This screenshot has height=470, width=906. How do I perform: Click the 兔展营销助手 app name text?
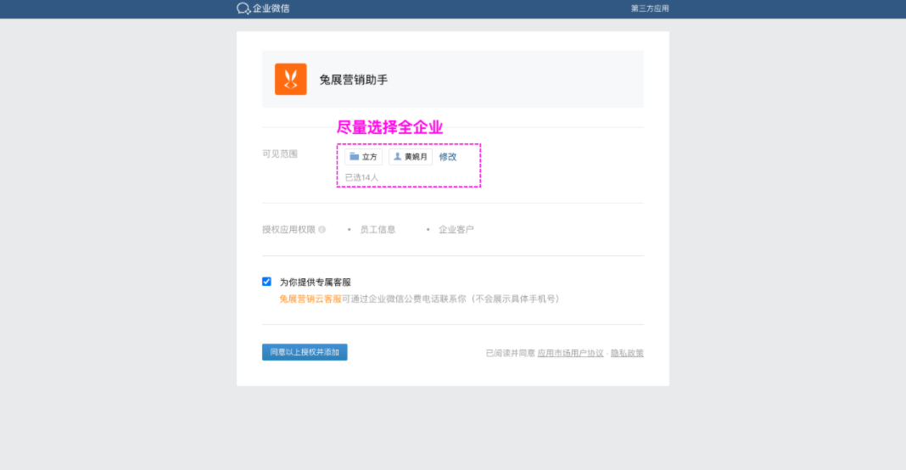tap(354, 80)
